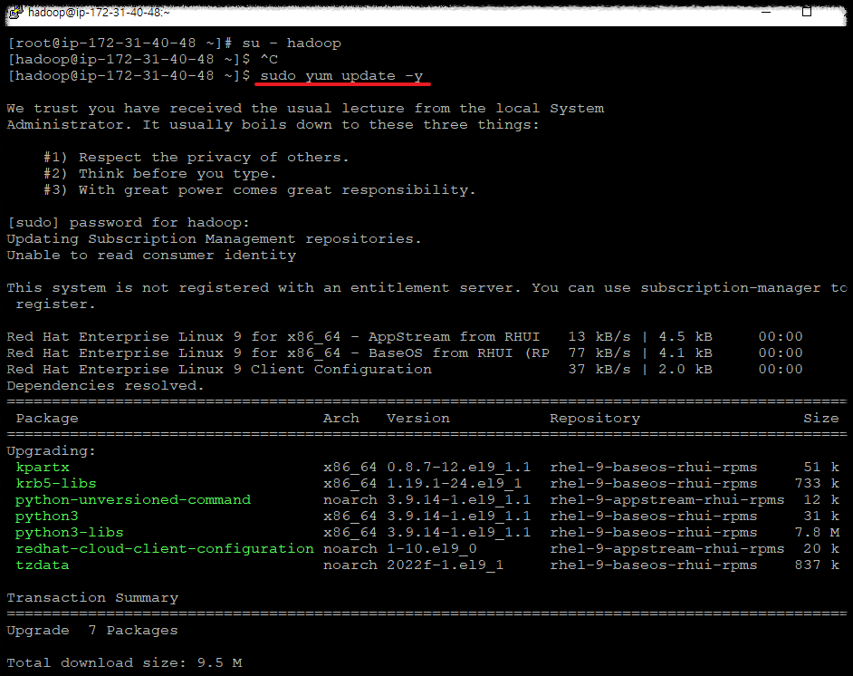Click the PuTTY icon in the title bar

(x=15, y=12)
